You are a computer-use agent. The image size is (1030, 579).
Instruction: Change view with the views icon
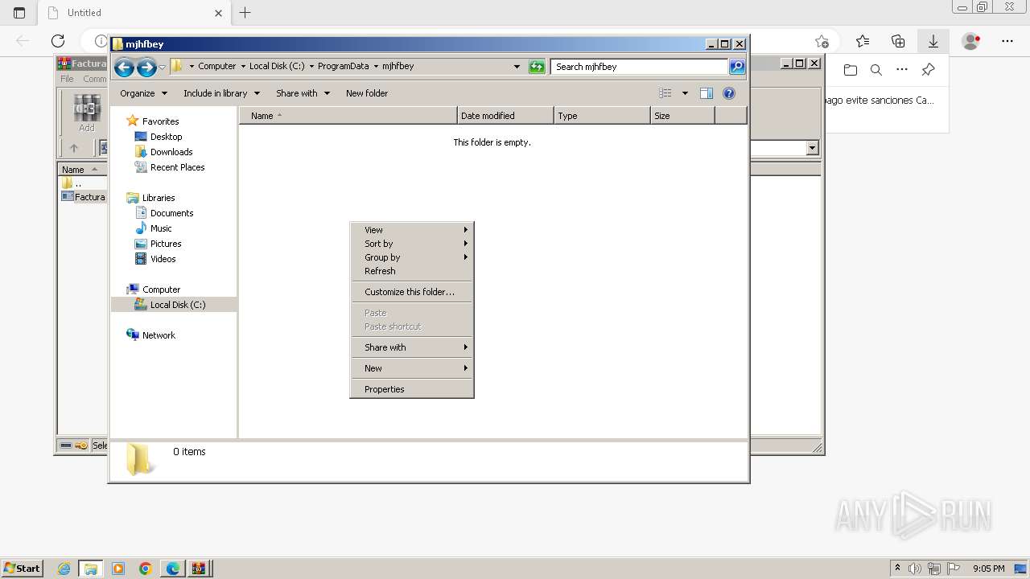[x=665, y=93]
